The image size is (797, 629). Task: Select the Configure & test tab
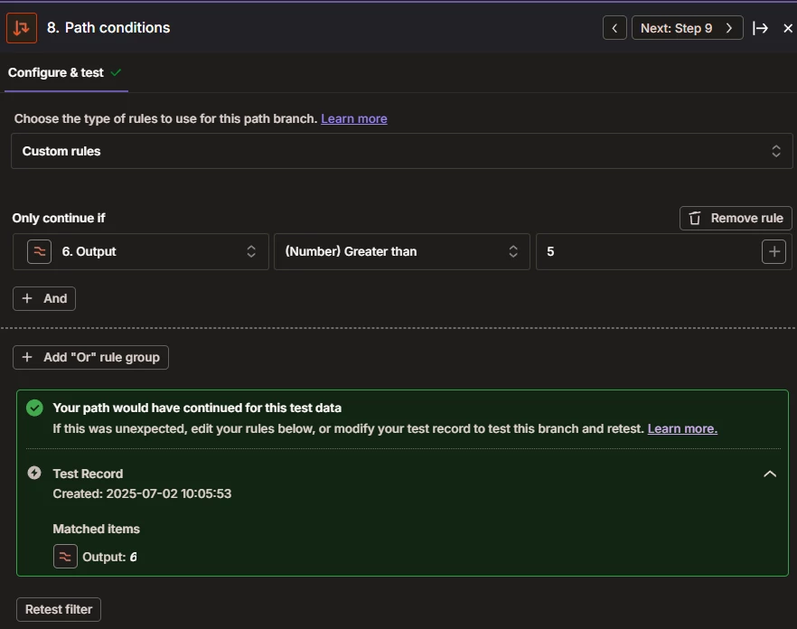65,72
